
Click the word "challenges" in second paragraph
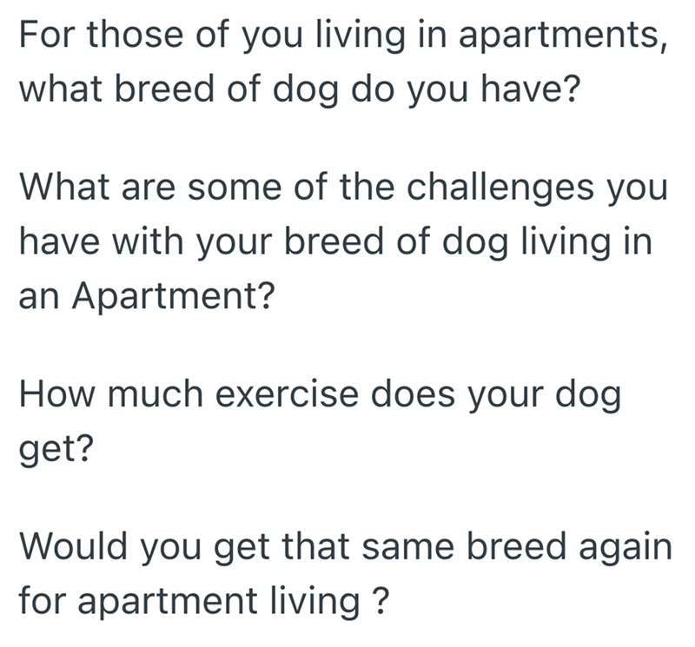click(x=500, y=187)
